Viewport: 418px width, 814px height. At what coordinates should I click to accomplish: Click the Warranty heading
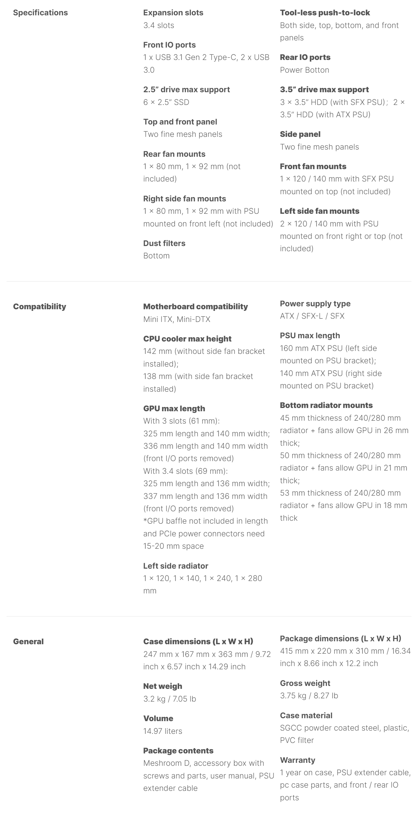pyautogui.click(x=298, y=760)
